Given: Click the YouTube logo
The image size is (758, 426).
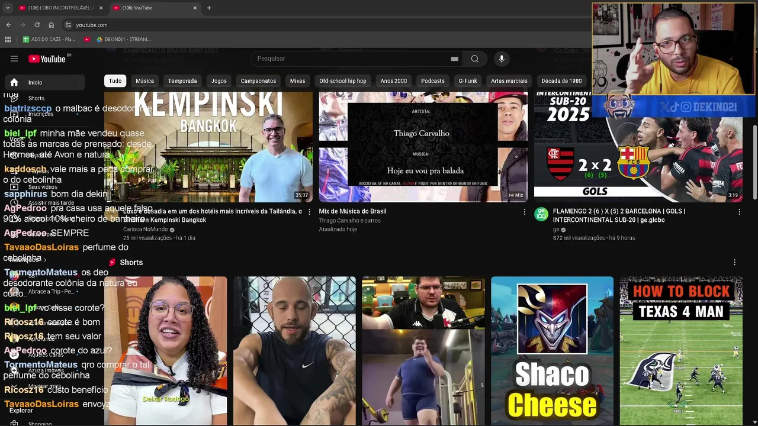Looking at the screenshot, I should [47, 59].
